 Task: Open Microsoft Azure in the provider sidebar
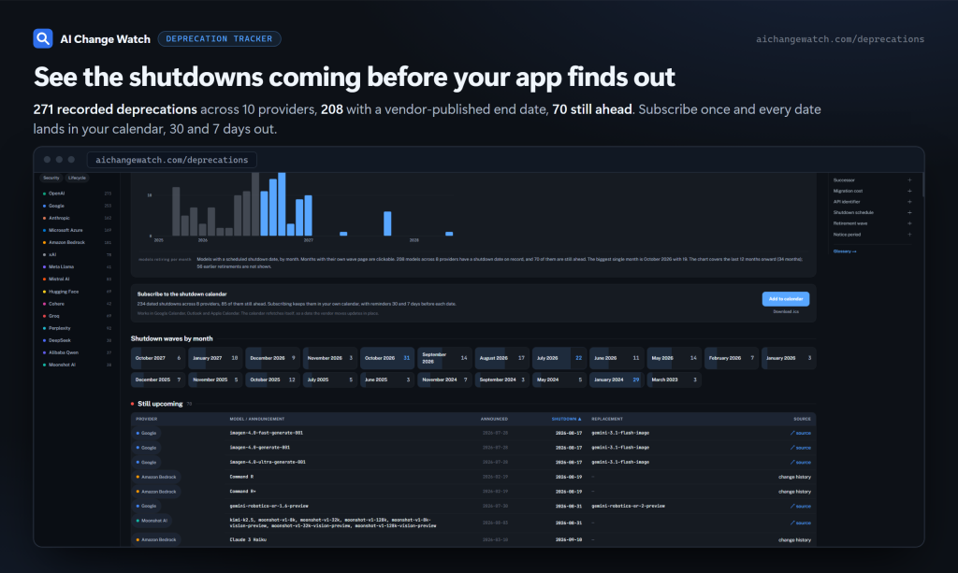click(77, 230)
